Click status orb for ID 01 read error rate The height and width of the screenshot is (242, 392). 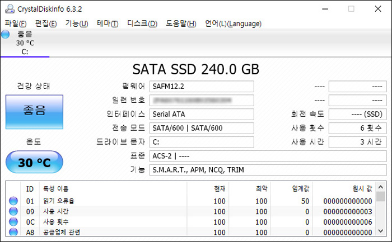tap(13, 201)
